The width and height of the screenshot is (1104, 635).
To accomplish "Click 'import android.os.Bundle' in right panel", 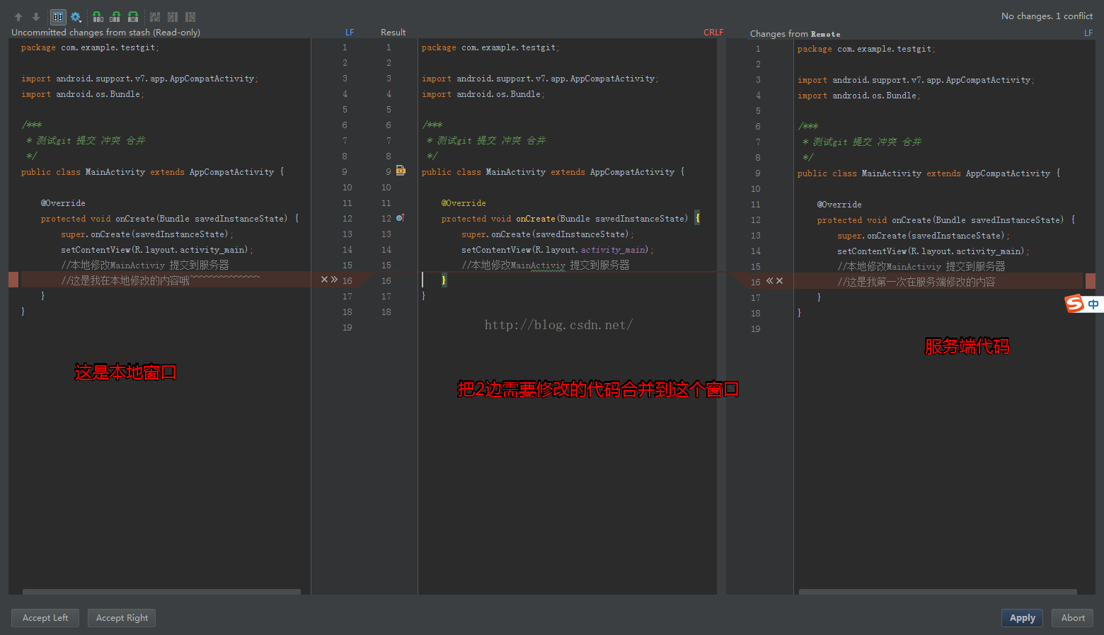I will tap(859, 96).
